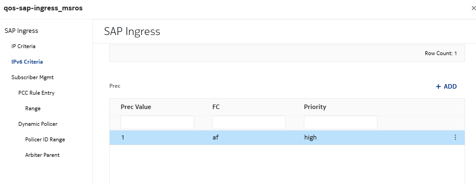This screenshot has width=476, height=184.
Task: Open the three-dot row actions menu
Action: (x=455, y=137)
